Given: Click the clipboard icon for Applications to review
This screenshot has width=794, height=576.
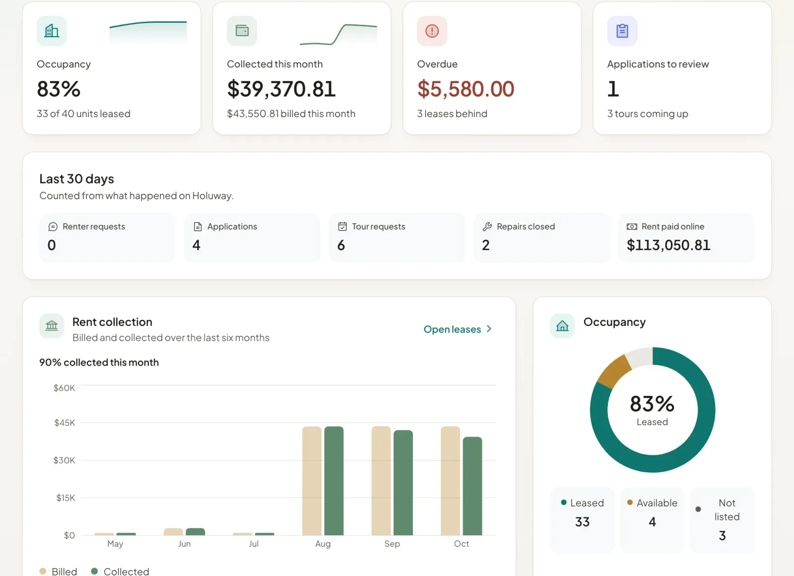Looking at the screenshot, I should coord(622,31).
